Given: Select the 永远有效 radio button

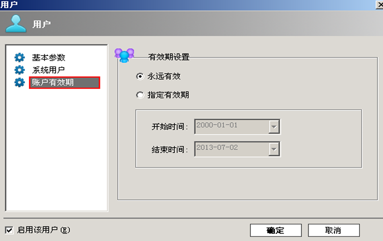Looking at the screenshot, I should 140,76.
